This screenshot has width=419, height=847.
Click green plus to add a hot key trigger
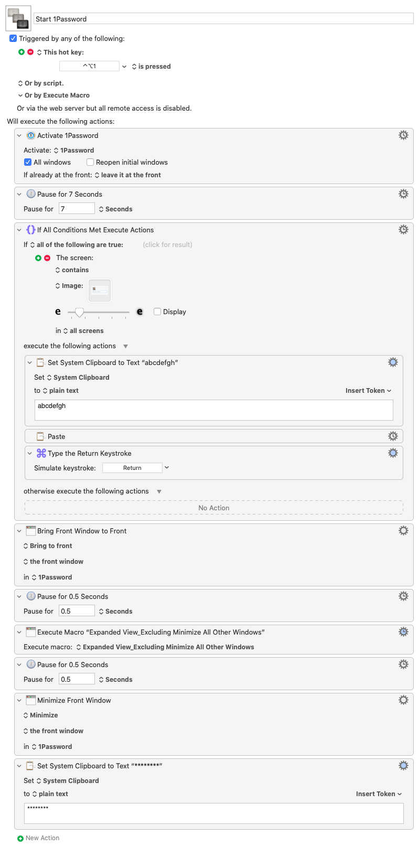[x=22, y=52]
